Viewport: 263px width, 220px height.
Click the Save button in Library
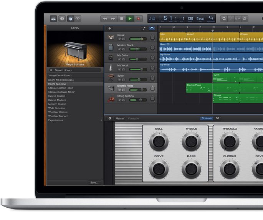point(94,183)
